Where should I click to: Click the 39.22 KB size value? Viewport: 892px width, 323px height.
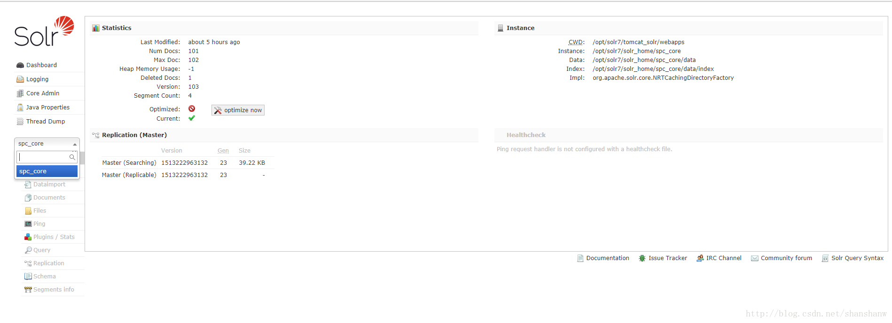pyautogui.click(x=252, y=163)
